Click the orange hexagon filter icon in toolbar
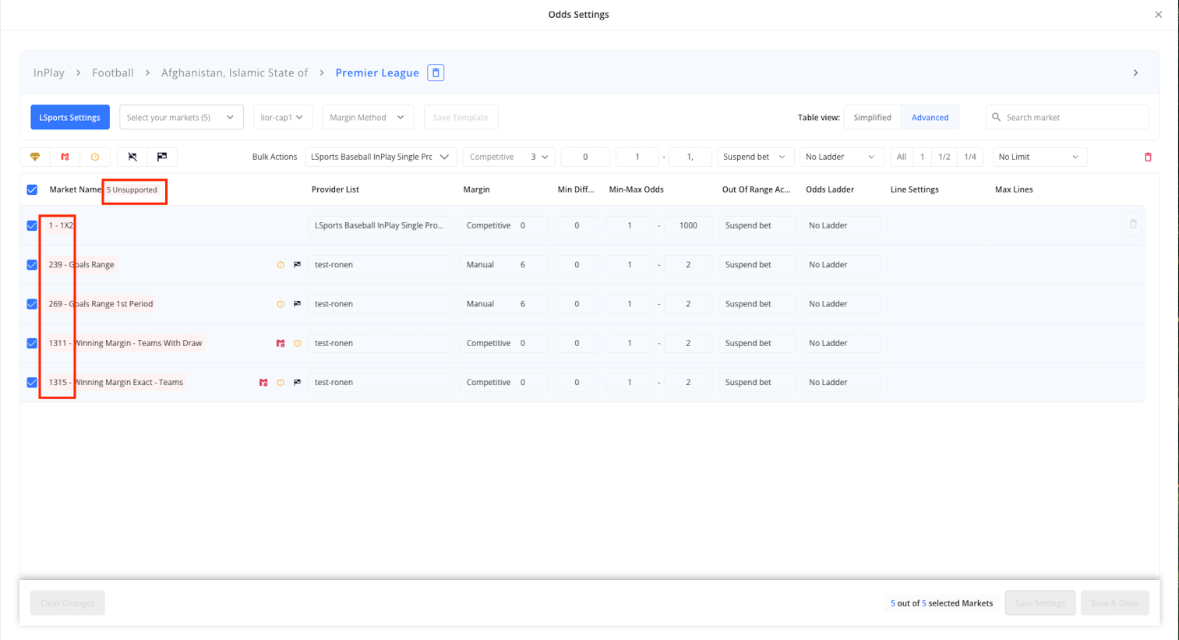 pyautogui.click(x=95, y=157)
